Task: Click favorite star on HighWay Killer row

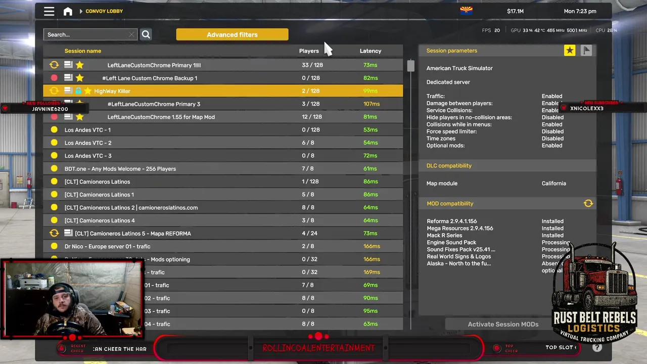Action: (x=87, y=91)
